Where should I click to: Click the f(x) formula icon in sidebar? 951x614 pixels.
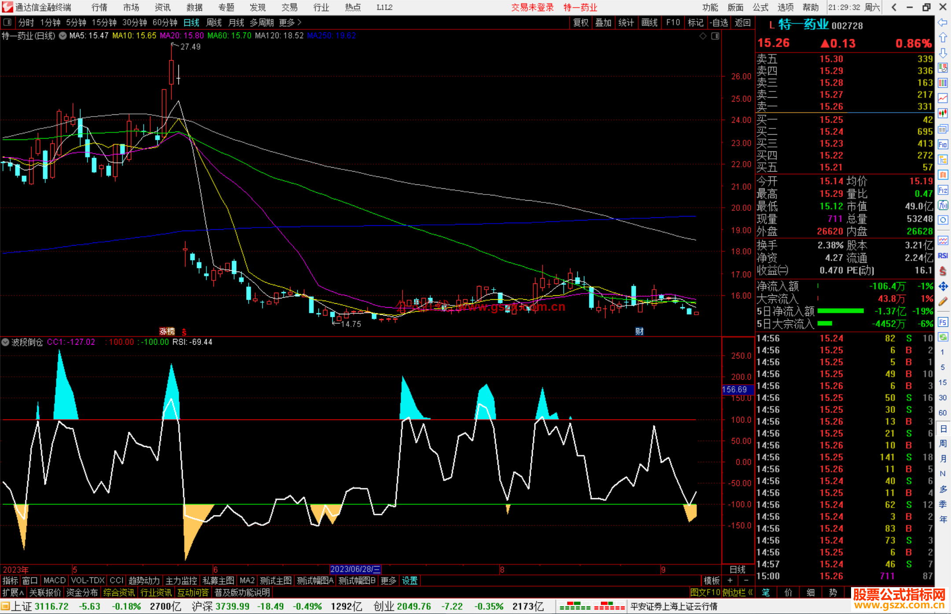pyautogui.click(x=943, y=205)
